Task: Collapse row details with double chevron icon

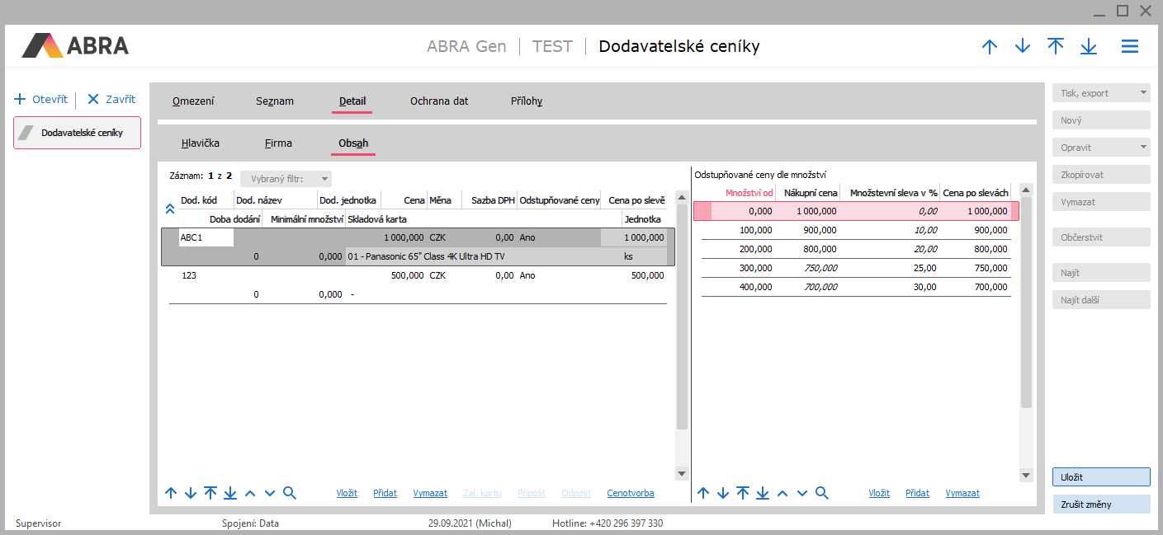Action: 170,209
